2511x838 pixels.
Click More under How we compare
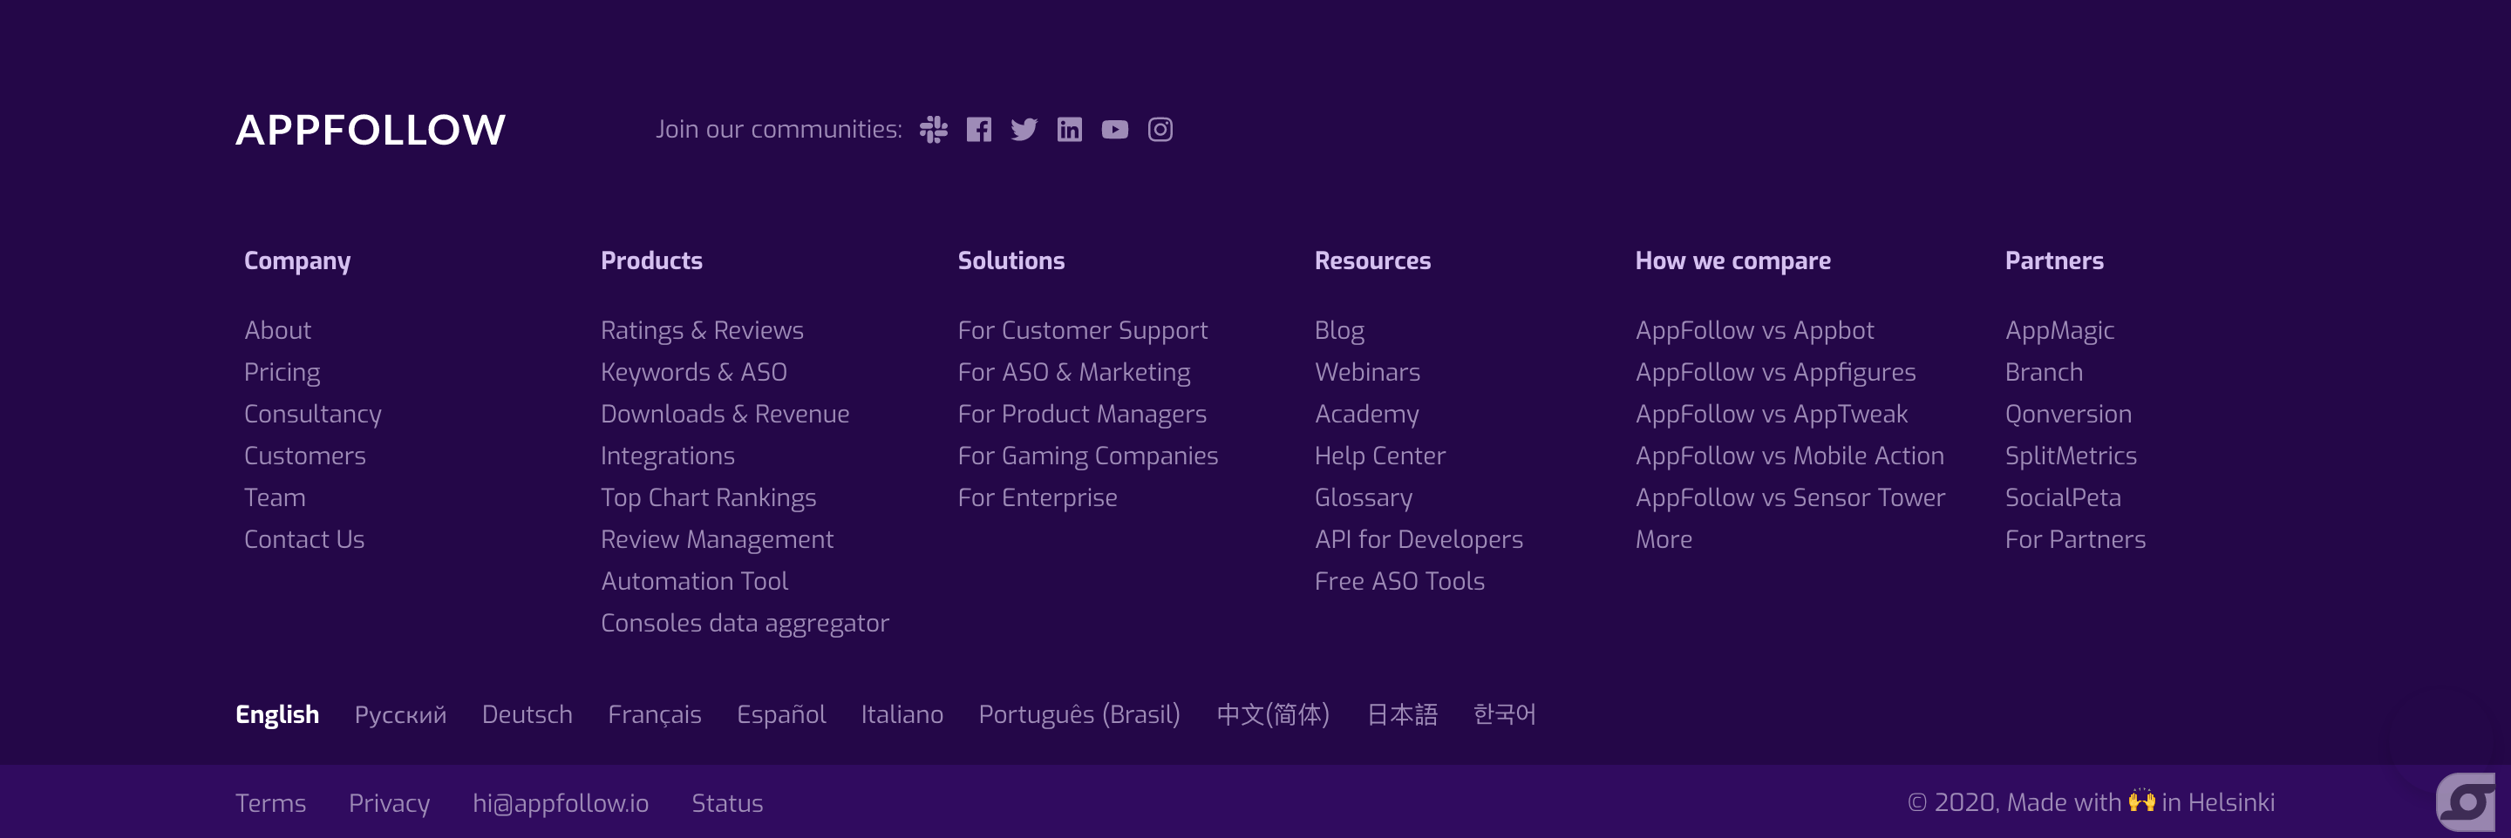pos(1664,540)
